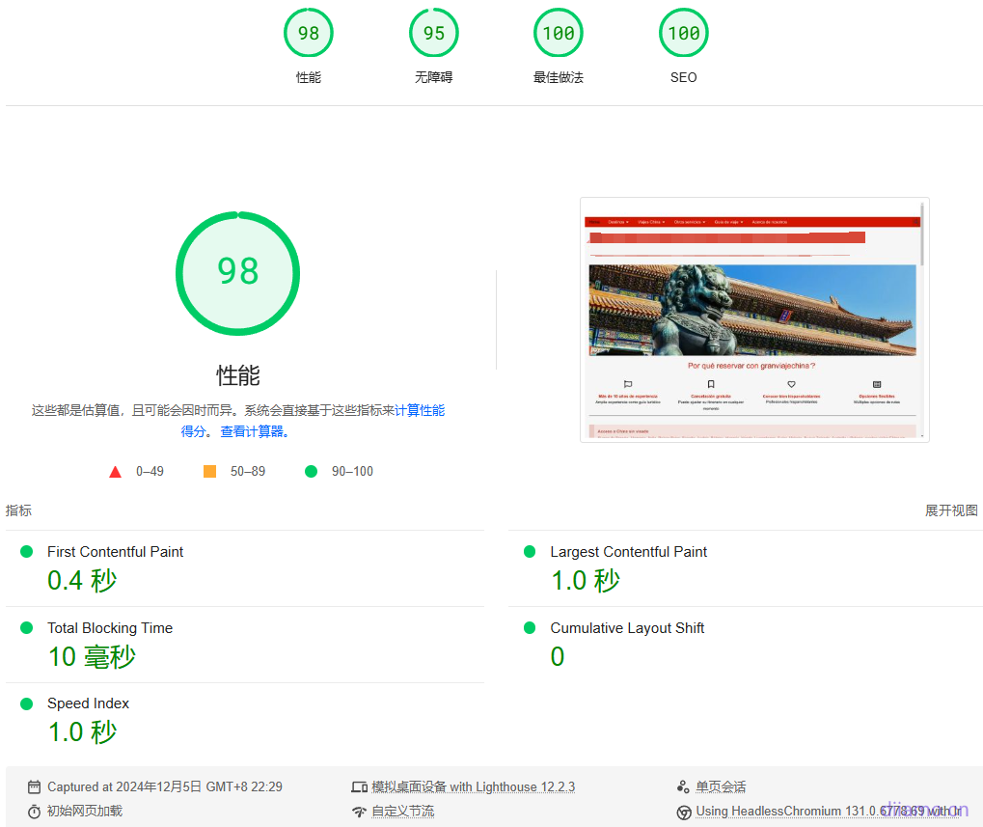Click the Cumulative Layout Shift metric
983x827 pixels.
coord(627,628)
